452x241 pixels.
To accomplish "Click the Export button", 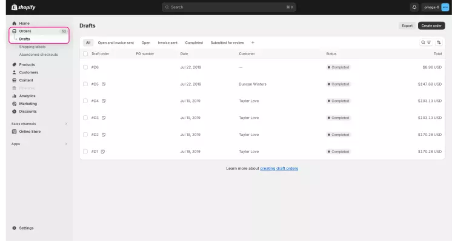I will [407, 25].
